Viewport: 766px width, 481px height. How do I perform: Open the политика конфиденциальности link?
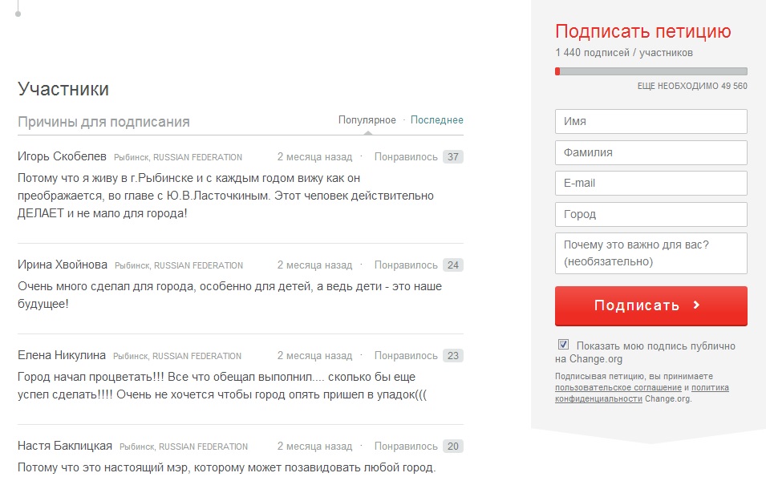[642, 393]
